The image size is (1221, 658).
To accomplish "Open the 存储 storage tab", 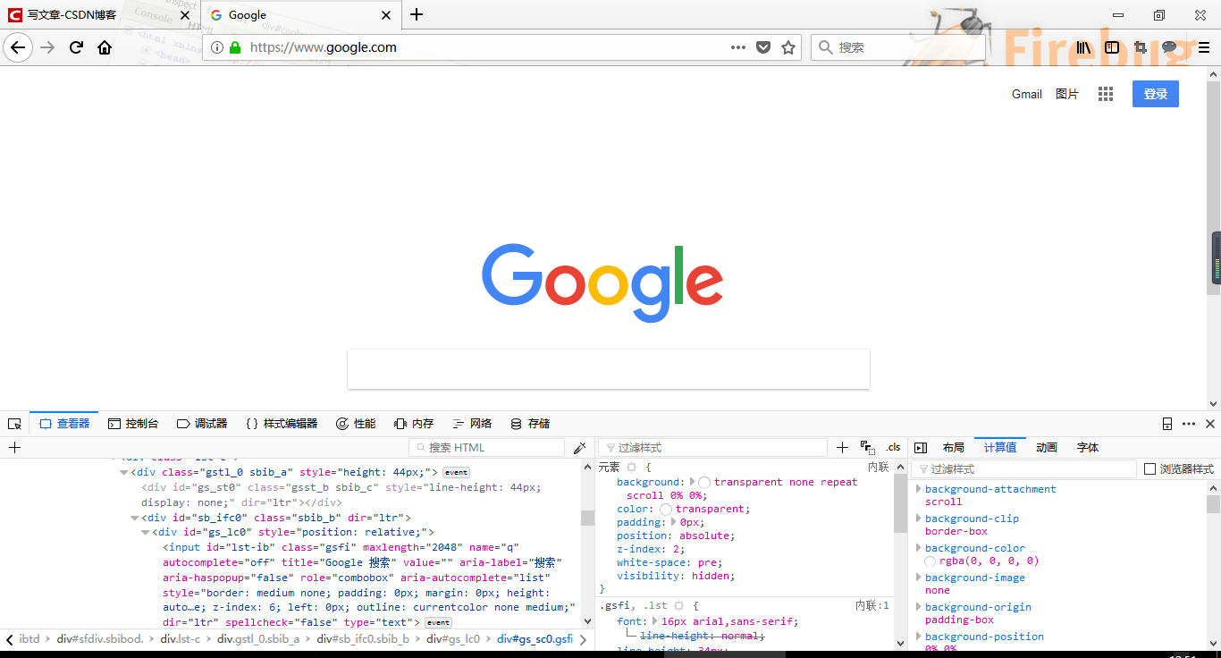I will (x=530, y=424).
